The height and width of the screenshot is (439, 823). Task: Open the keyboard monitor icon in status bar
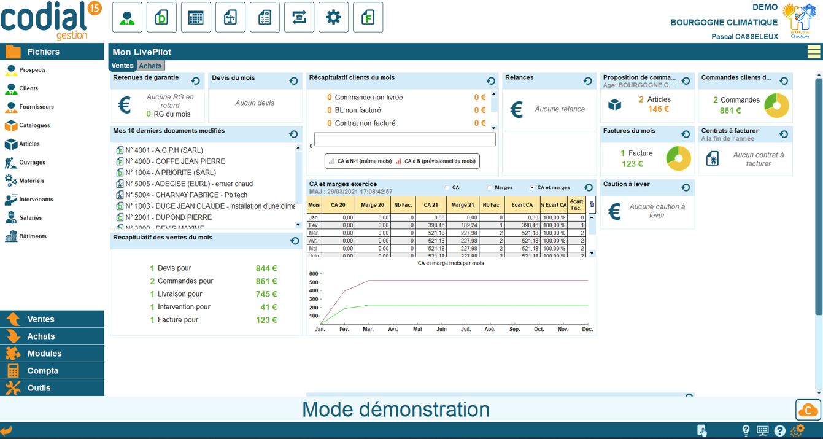[x=763, y=431]
